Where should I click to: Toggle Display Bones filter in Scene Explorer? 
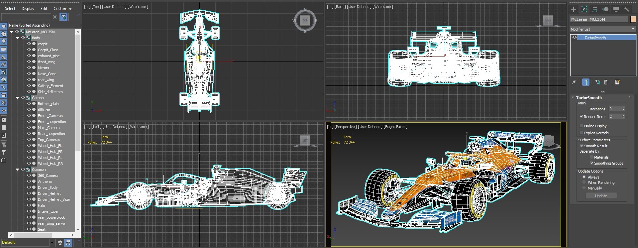click(x=4, y=87)
